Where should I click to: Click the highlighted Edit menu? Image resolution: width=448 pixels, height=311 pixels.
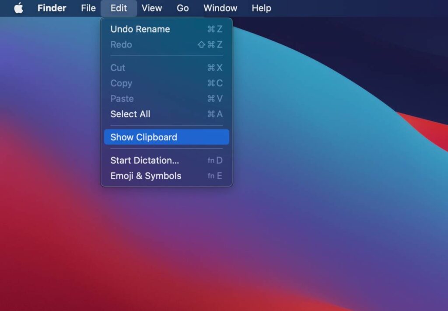(119, 8)
